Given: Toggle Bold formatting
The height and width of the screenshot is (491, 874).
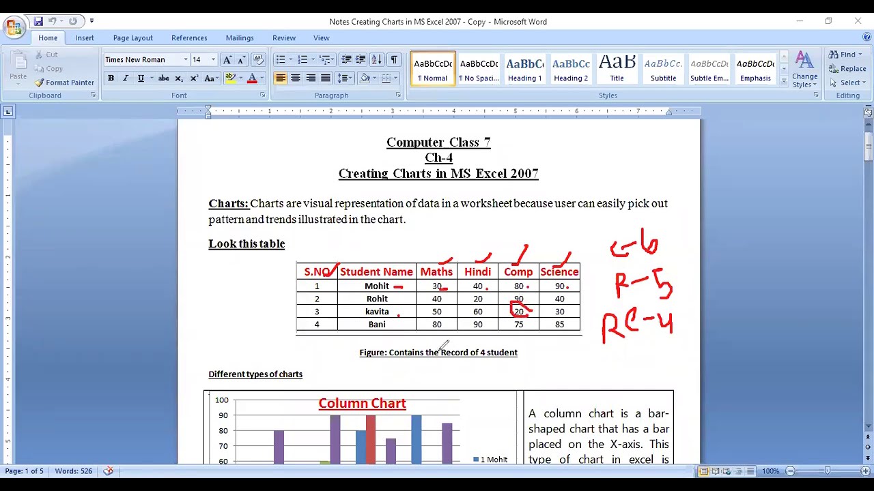Looking at the screenshot, I should (x=111, y=78).
